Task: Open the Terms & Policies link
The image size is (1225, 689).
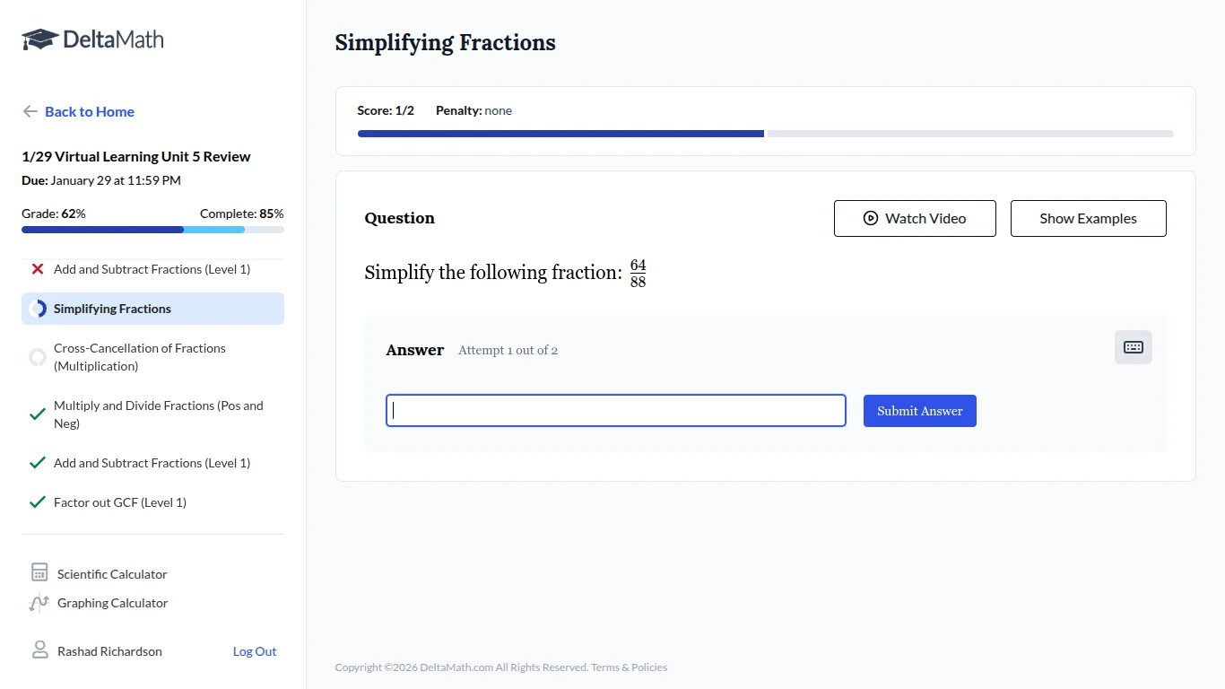Action: pyautogui.click(x=629, y=667)
